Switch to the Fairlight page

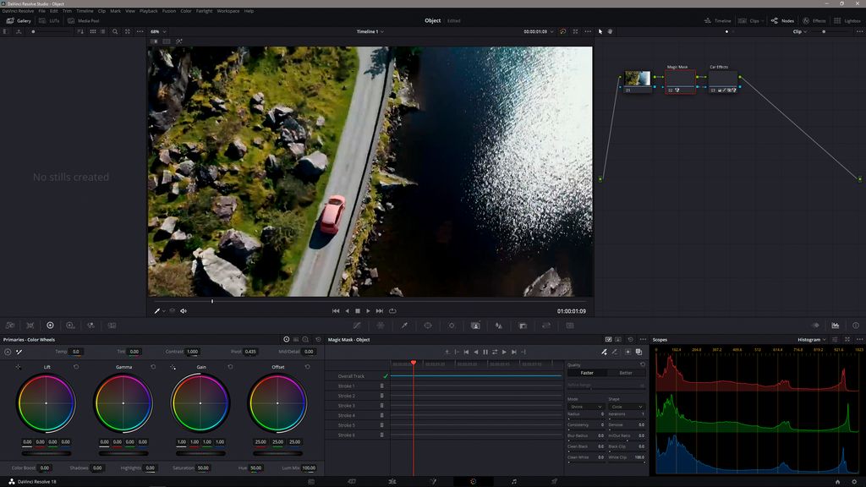[x=514, y=479]
